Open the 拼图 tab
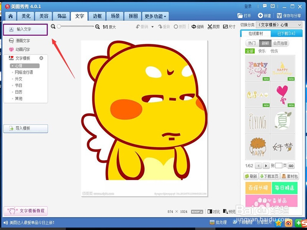Viewport: 307px width, 230px height. [x=133, y=16]
